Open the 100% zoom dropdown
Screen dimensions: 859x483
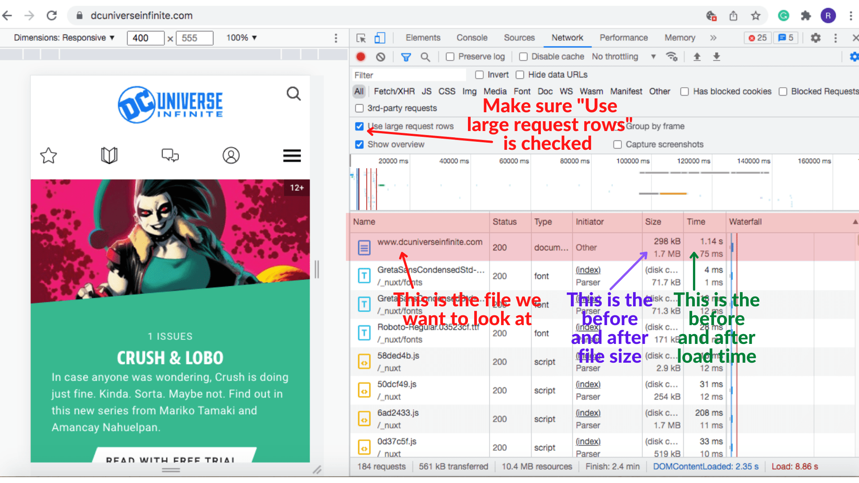(x=242, y=38)
